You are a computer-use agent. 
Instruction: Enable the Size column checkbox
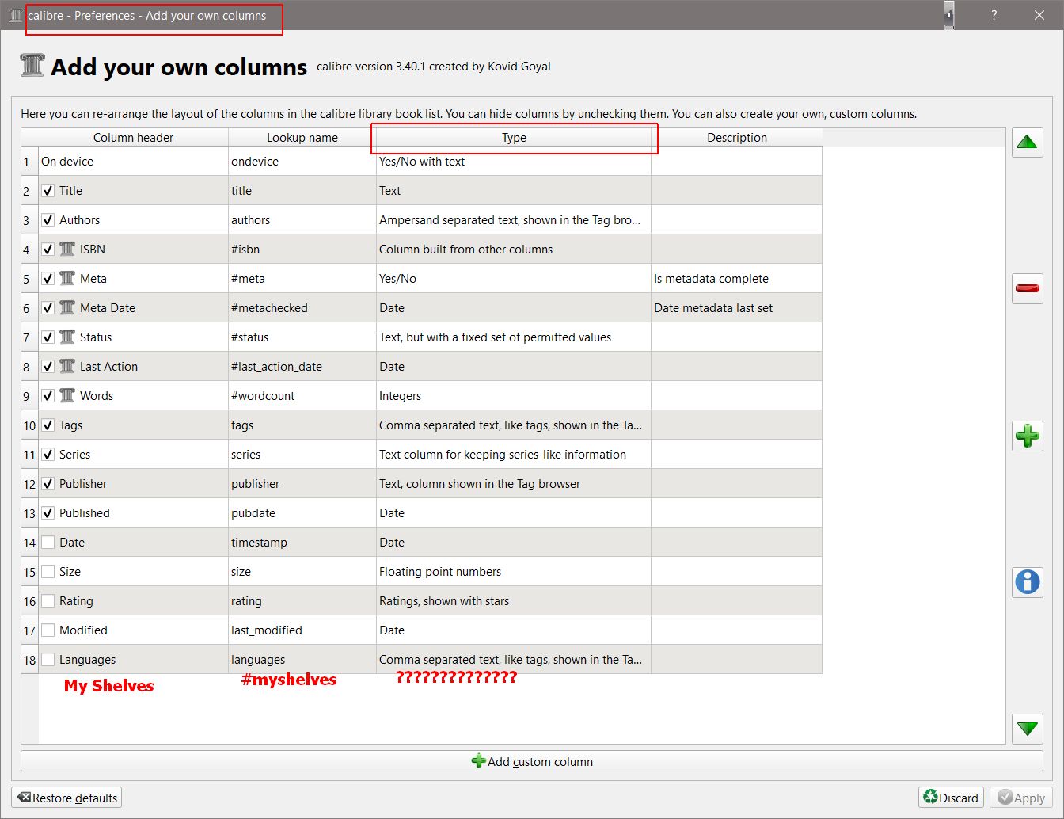[48, 572]
